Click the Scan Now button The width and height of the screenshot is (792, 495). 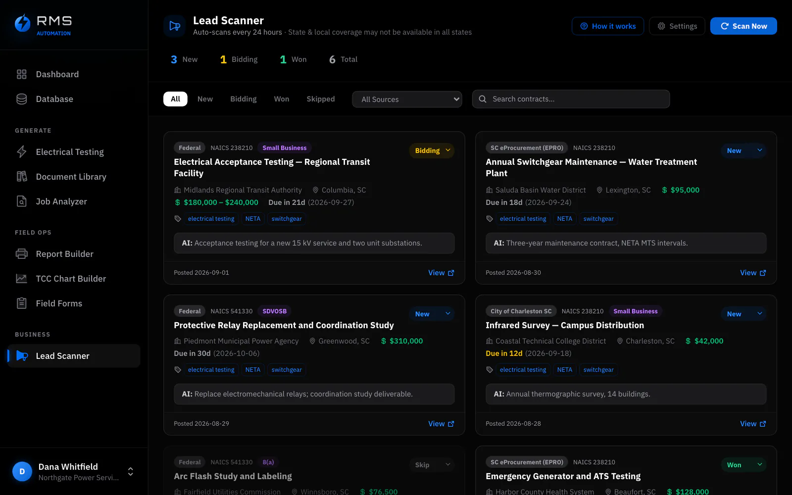[x=743, y=26]
